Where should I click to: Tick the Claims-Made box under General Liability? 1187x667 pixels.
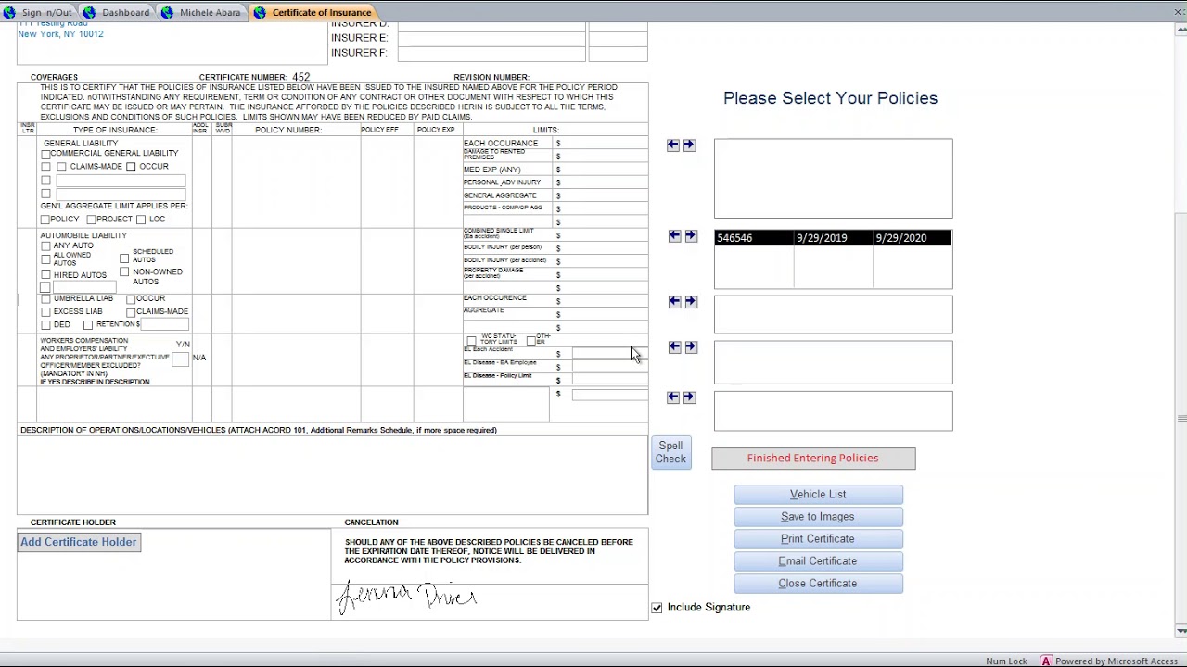tap(61, 167)
